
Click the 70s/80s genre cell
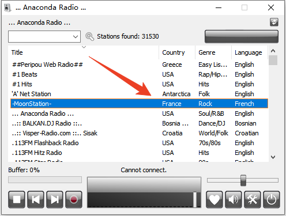209,143
